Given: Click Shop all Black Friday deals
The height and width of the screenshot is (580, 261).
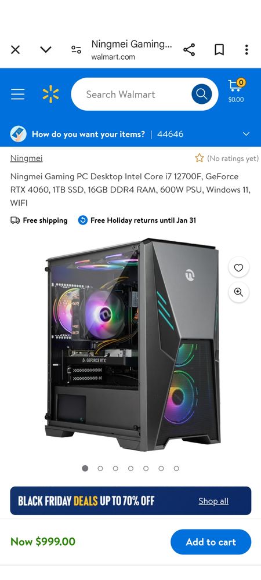Looking at the screenshot, I should [x=213, y=501].
